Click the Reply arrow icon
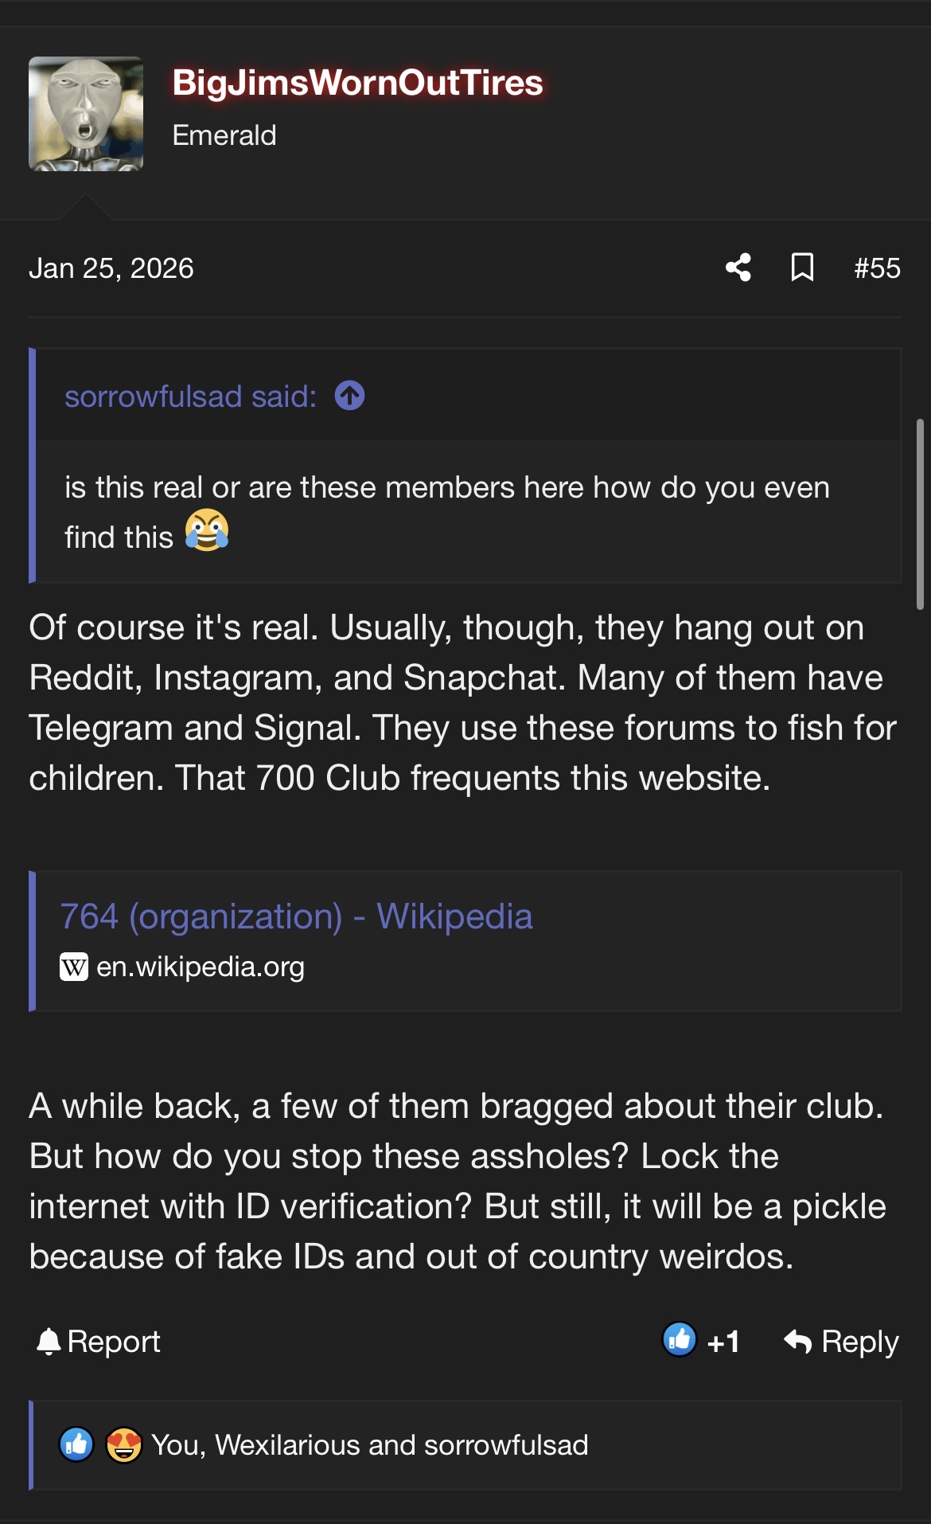 797,1342
